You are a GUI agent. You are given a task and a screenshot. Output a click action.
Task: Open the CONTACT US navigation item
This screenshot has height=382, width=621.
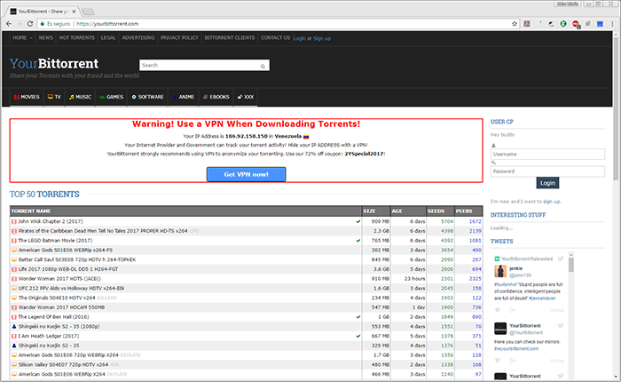pos(275,37)
